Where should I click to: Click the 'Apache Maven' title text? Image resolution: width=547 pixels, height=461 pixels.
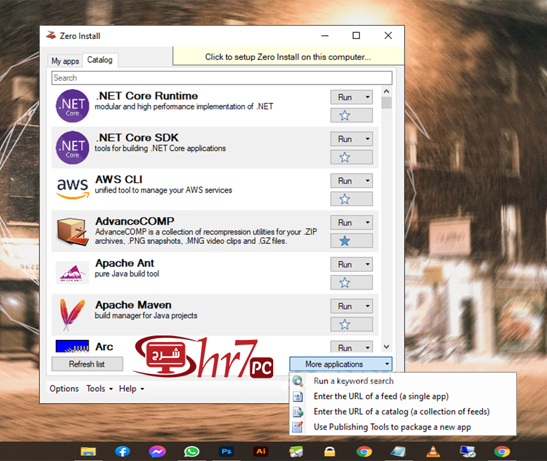(133, 305)
